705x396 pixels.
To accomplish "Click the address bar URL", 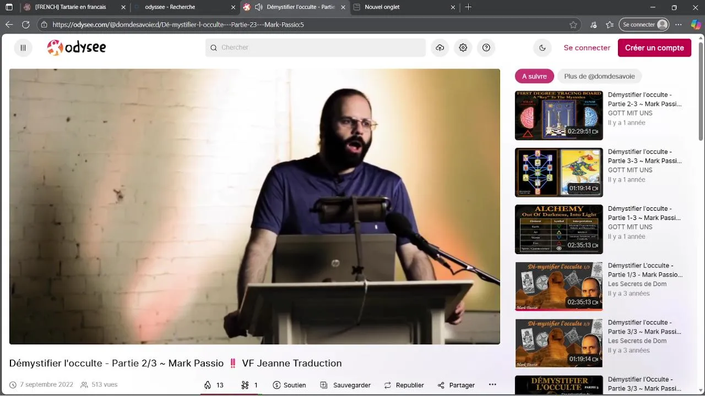I will [x=178, y=25].
